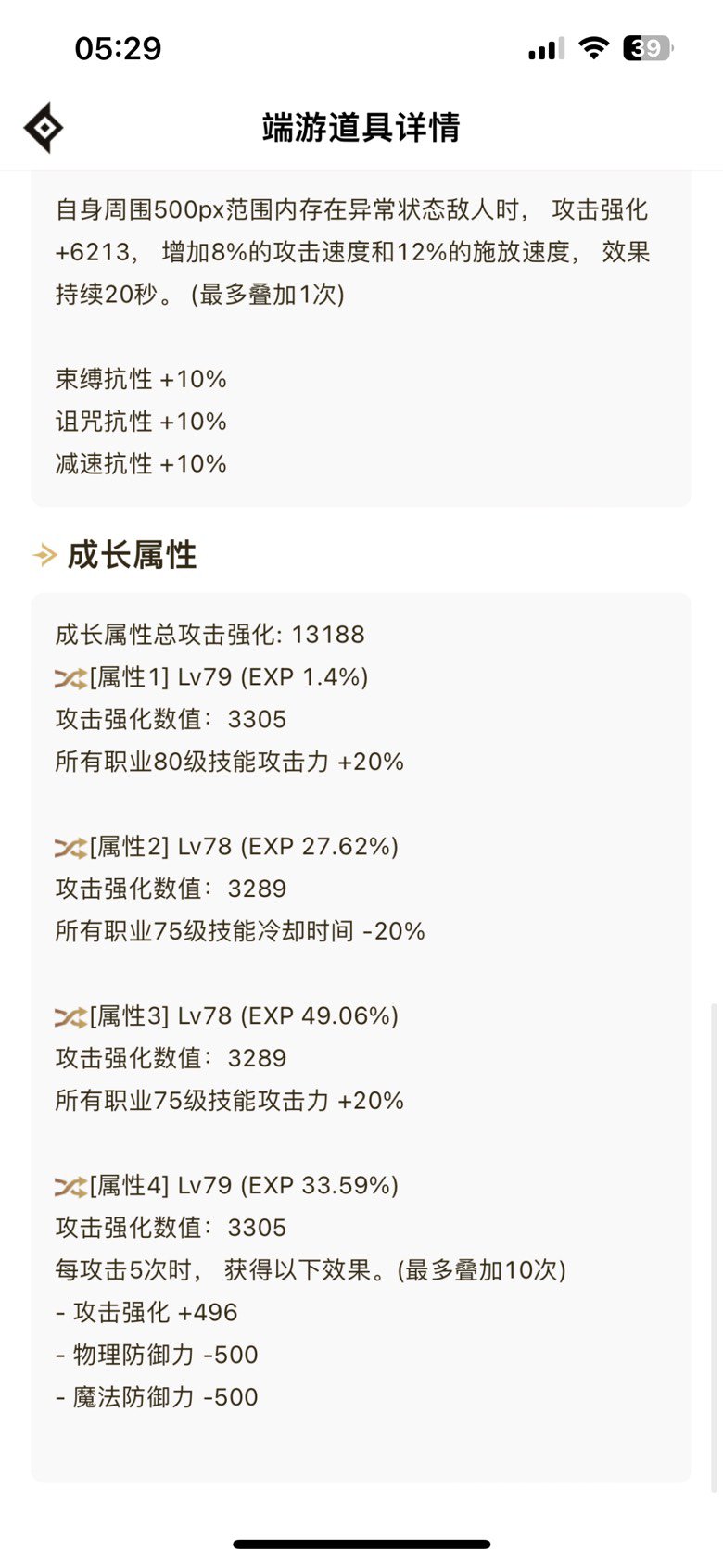Image resolution: width=723 pixels, height=1564 pixels.
Task: Tap 成长属性总攻击强化 13188 line
Action: pyautogui.click(x=210, y=635)
